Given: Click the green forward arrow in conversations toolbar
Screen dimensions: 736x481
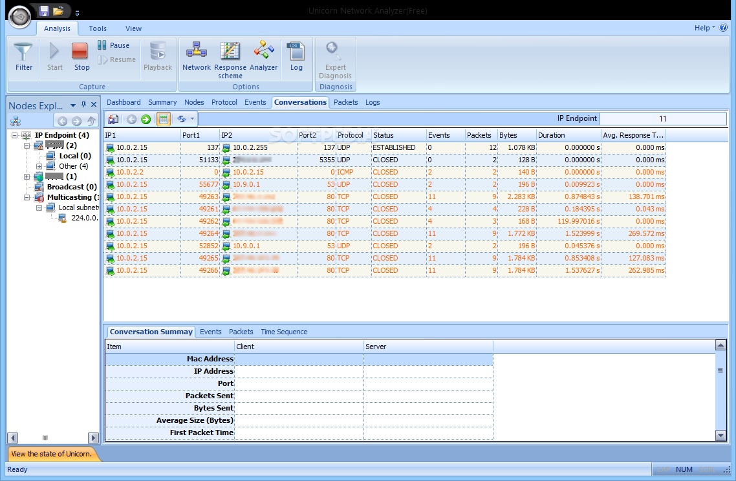Looking at the screenshot, I should coord(146,119).
